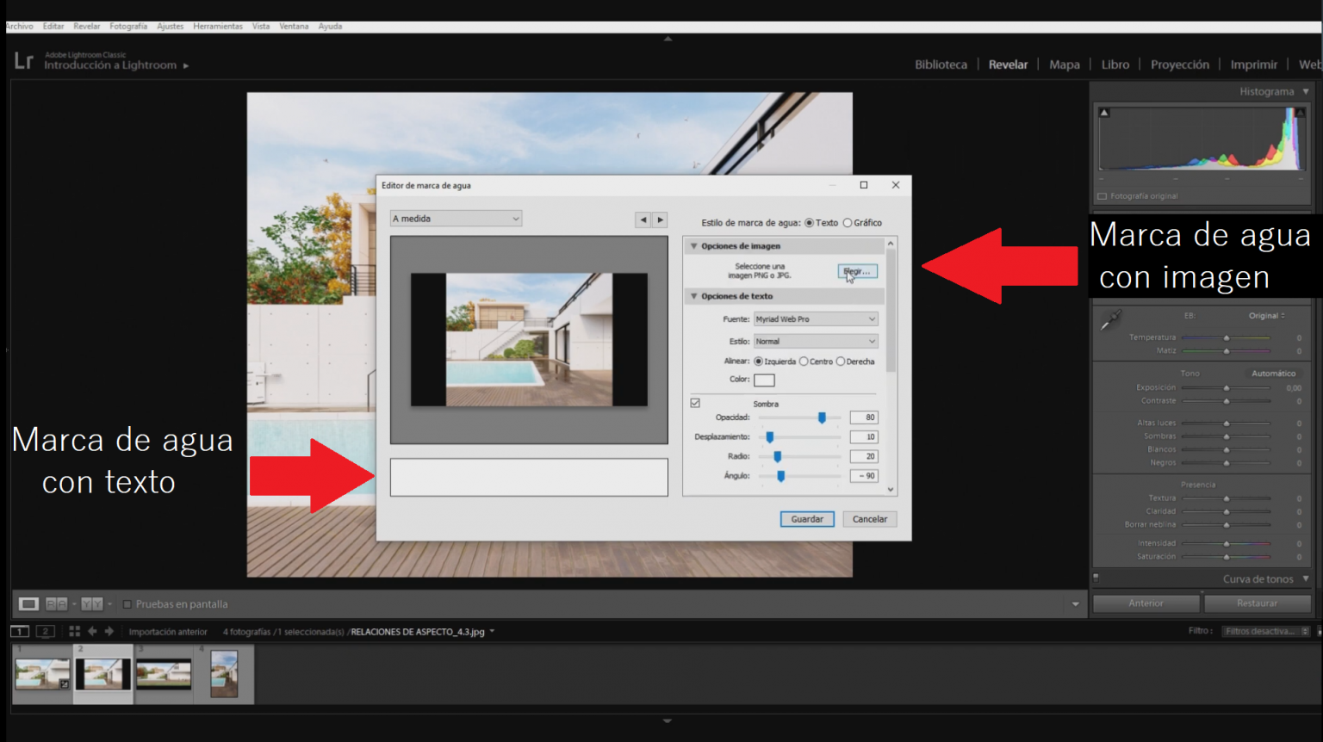Enable the Pruebas en pantalla checkbox
Screen dimensions: 1323x742
coord(126,604)
